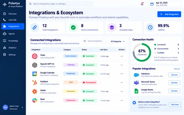Open Agents in the sidebar
Image resolution: width=184 pixels, height=115 pixels.
tap(13, 34)
